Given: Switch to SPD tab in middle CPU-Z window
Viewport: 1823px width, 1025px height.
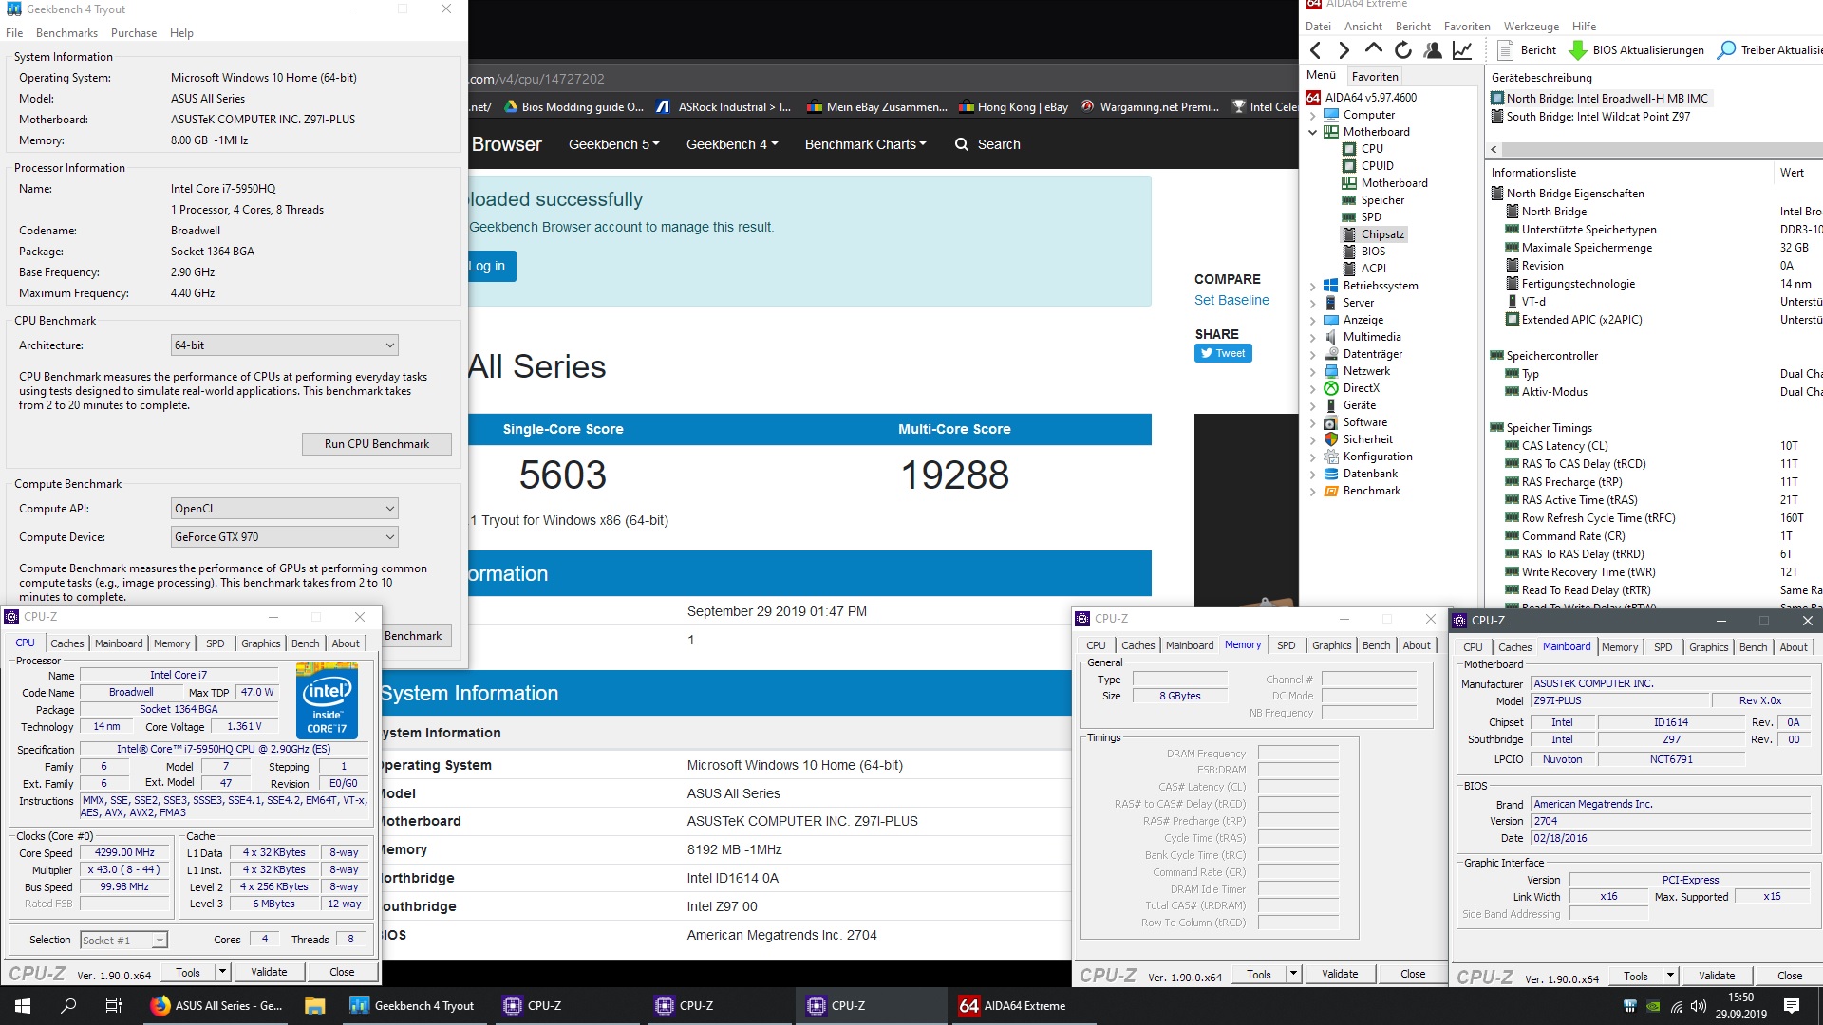Looking at the screenshot, I should click(1286, 645).
